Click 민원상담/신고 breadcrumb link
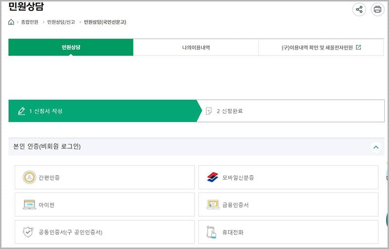The width and height of the screenshot is (389, 249). tap(60, 22)
